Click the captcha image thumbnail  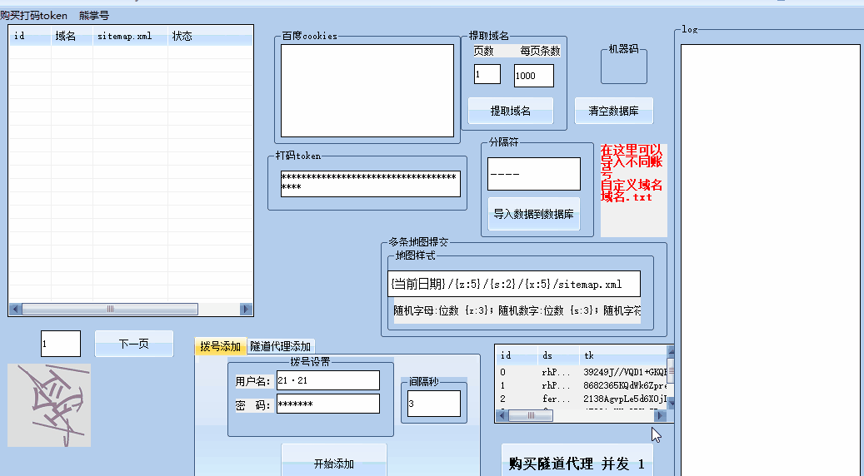pyautogui.click(x=49, y=405)
